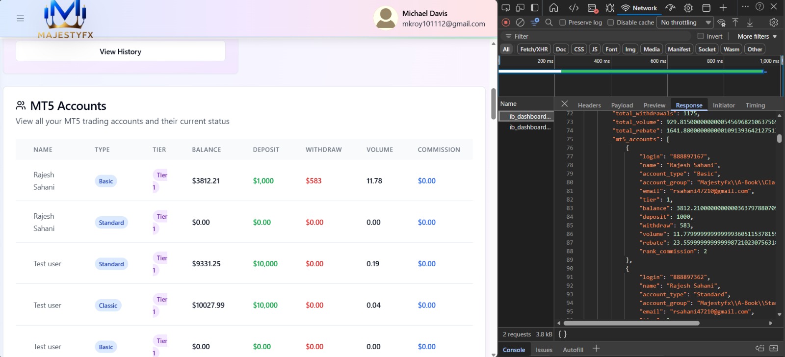Image resolution: width=785 pixels, height=357 pixels.
Task: Open the hamburger sidebar menu
Action: pos(20,18)
